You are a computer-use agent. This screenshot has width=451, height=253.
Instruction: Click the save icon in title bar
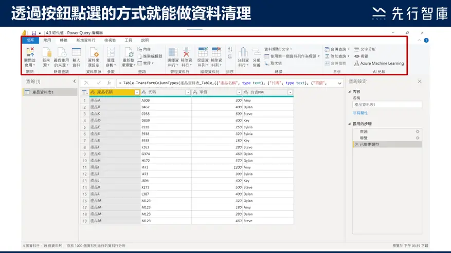[x=33, y=33]
